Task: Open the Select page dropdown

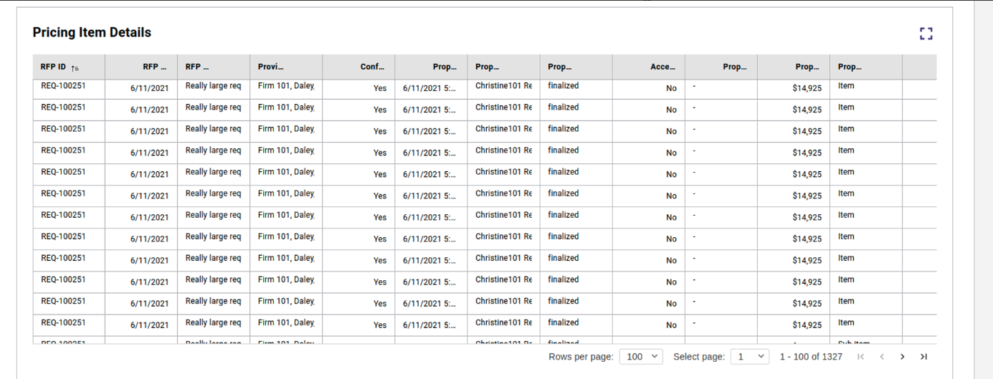Action: pos(750,357)
